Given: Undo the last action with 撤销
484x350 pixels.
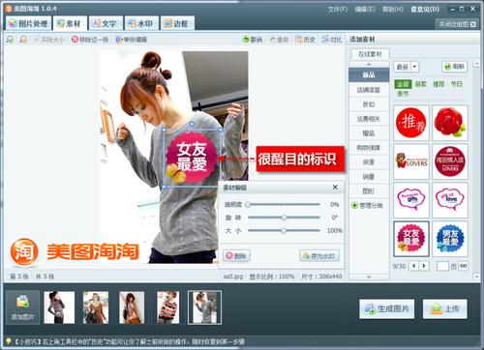Looking at the screenshot, I should 252,40.
